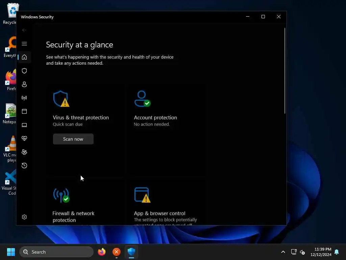Open the Account protection heading
This screenshot has height=260, width=346.
click(155, 117)
